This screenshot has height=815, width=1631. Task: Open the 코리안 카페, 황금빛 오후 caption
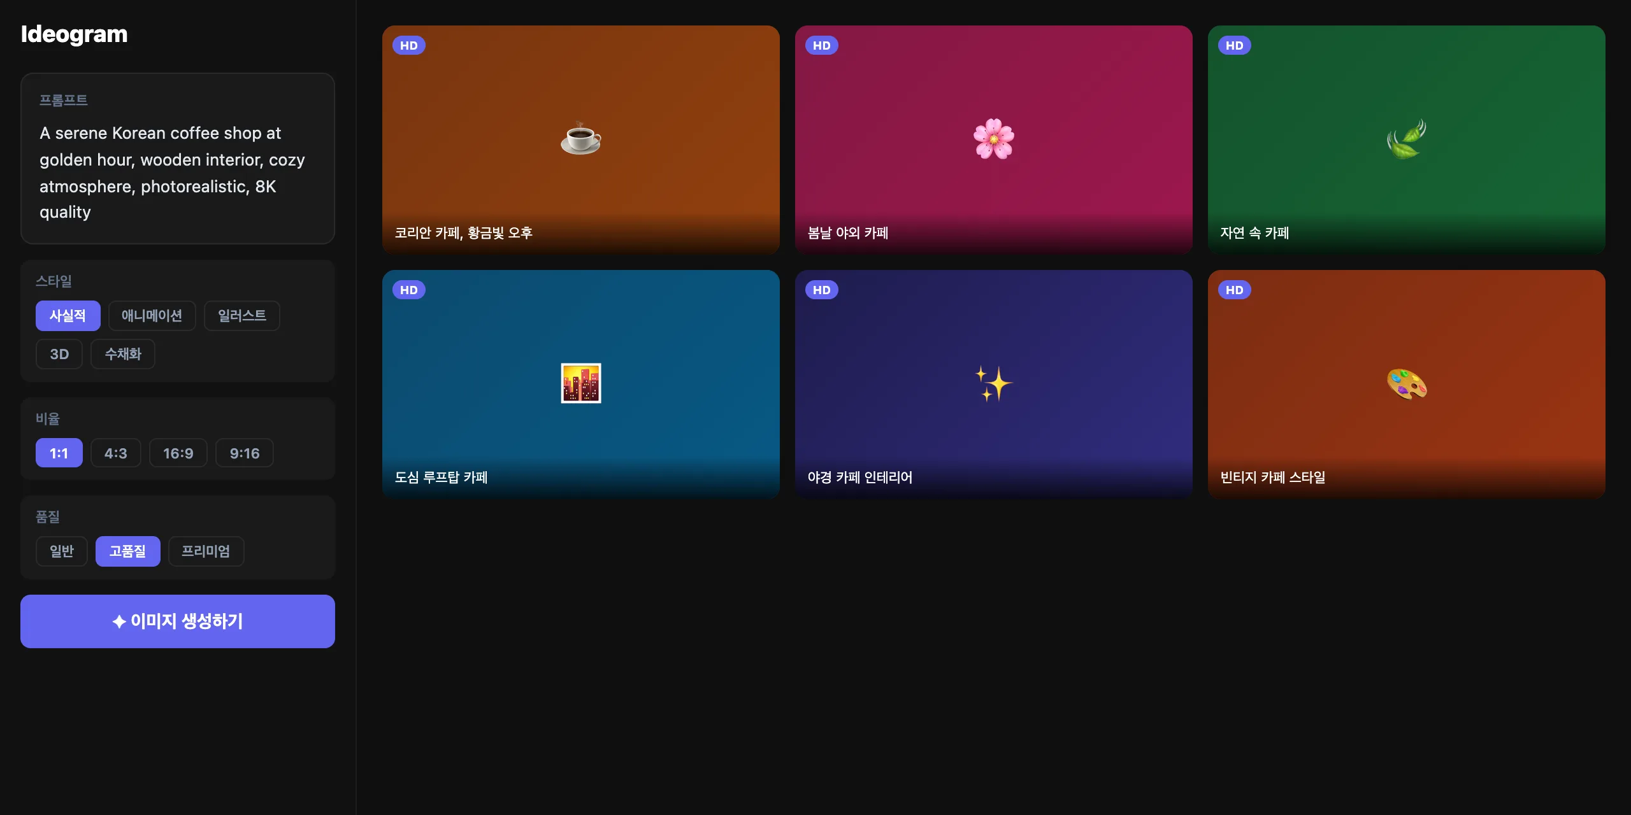463,233
